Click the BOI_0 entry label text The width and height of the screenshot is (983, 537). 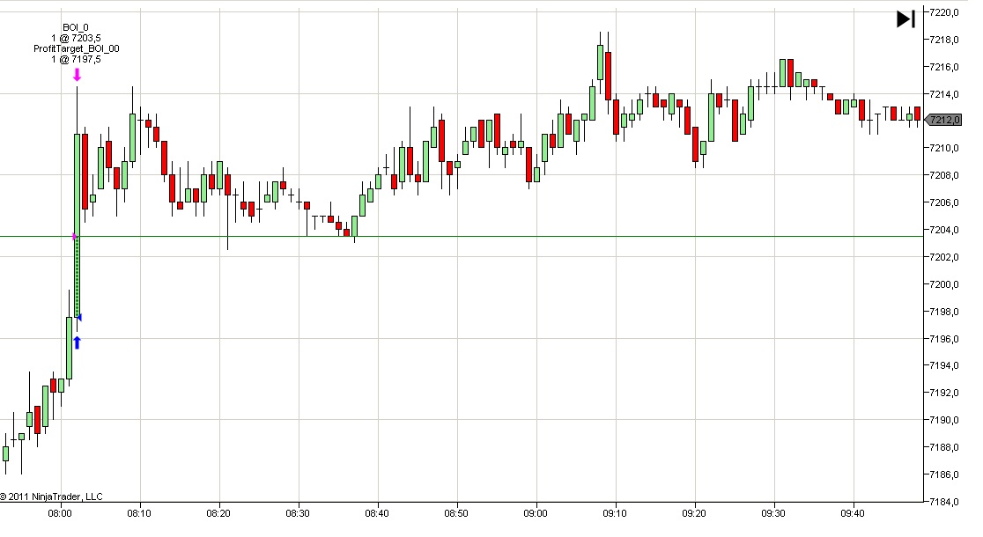click(76, 27)
